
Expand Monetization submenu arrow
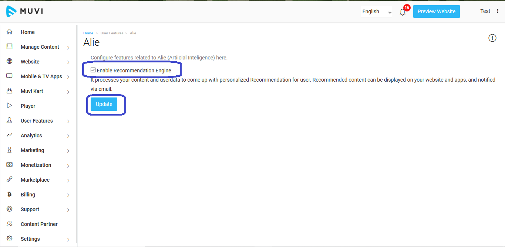click(x=68, y=165)
